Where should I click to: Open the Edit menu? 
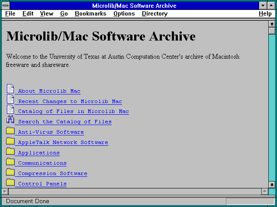28,13
